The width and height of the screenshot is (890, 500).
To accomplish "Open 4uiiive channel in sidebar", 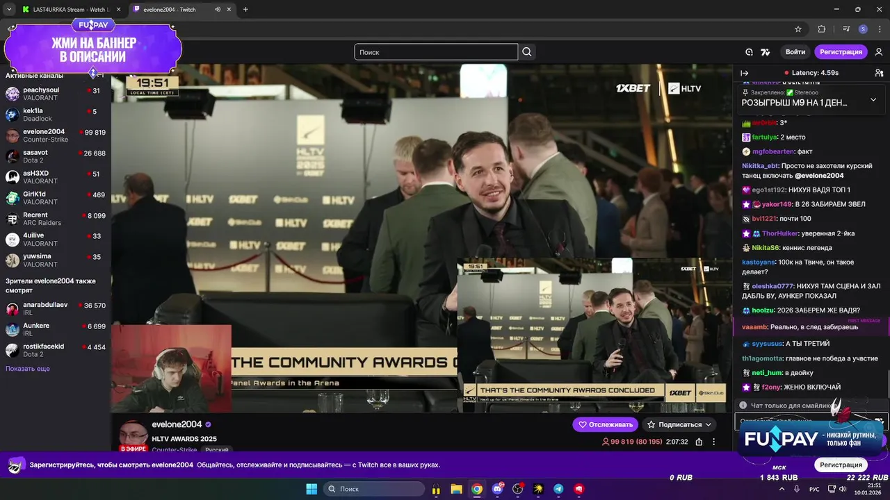I will click(56, 240).
